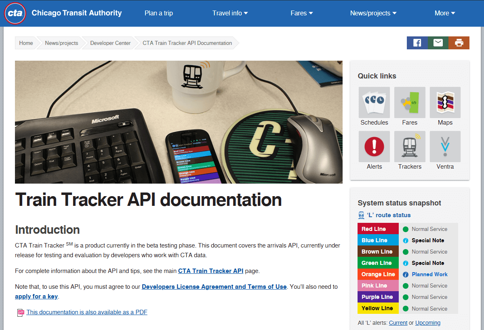Viewport: 484px width, 330px height.
Task: Go to Developer Center via the breadcrumb
Action: 110,42
